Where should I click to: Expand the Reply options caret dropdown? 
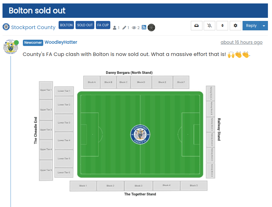(264, 26)
